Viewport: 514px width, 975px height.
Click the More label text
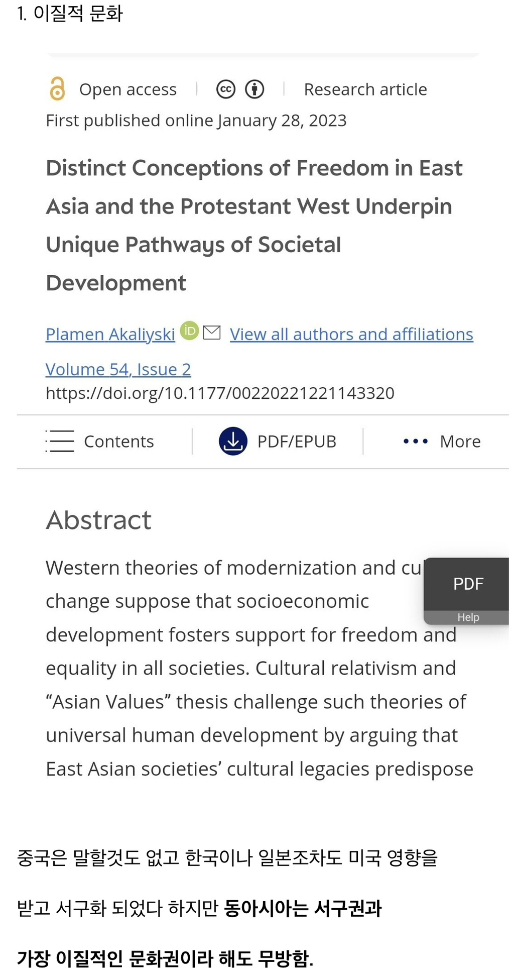click(x=460, y=442)
